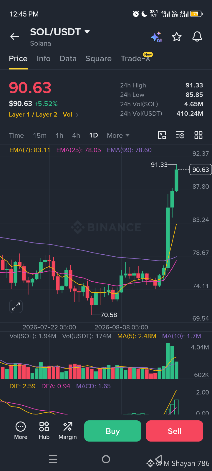Open the chart drawing tools icon

(x=162, y=135)
